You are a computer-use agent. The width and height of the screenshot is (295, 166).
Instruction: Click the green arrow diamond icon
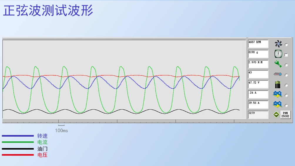click(x=276, y=115)
